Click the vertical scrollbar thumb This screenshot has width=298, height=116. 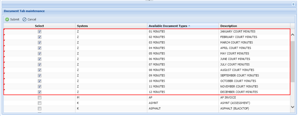click(x=293, y=61)
